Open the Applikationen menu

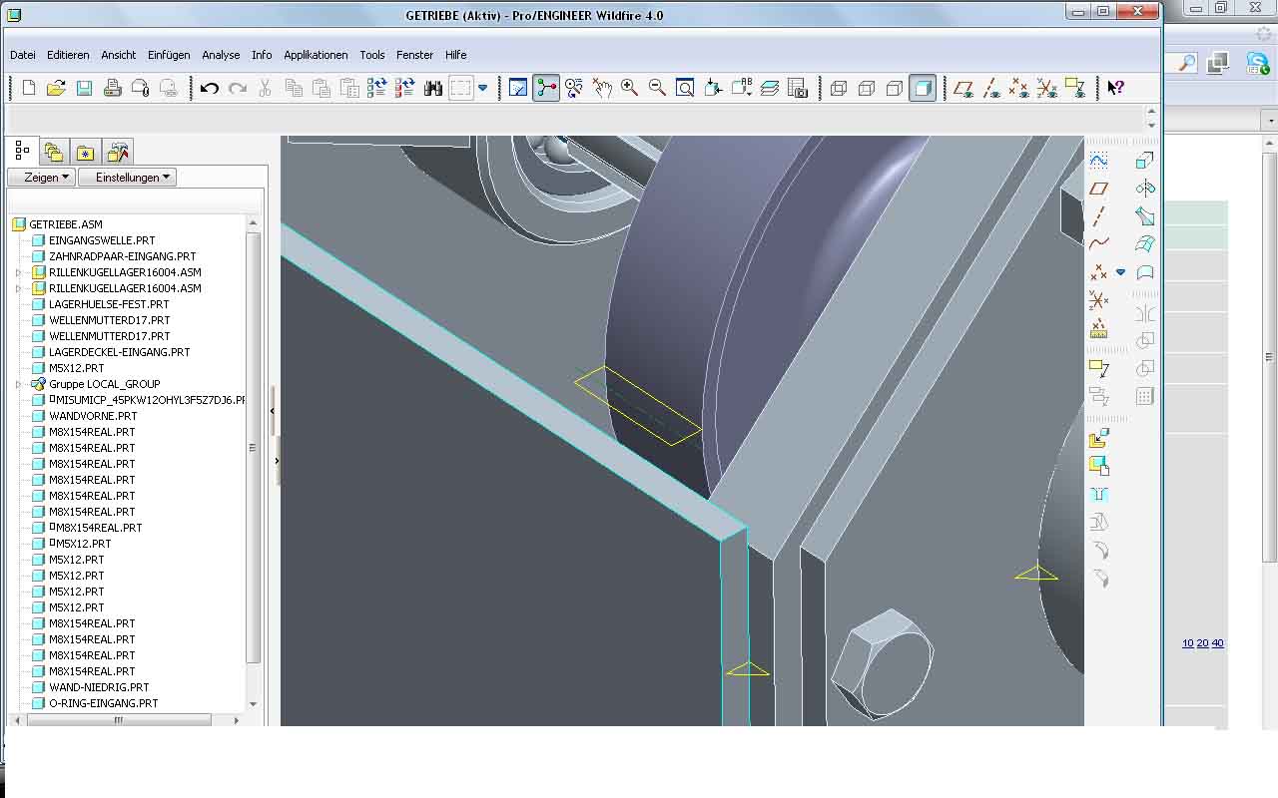point(316,55)
